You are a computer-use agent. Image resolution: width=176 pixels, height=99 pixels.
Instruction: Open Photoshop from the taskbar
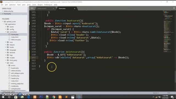pyautogui.click(x=41, y=97)
